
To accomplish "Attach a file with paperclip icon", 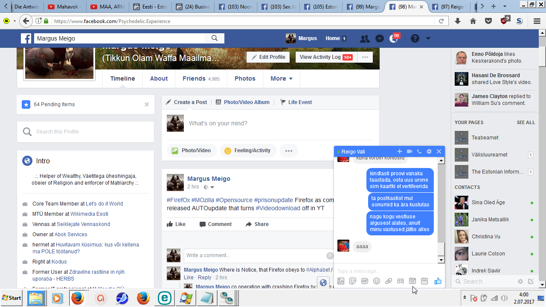I will click(x=389, y=281).
